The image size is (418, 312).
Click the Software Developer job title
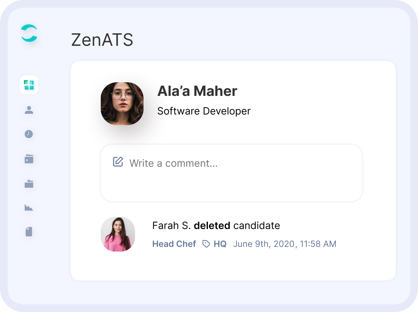204,111
